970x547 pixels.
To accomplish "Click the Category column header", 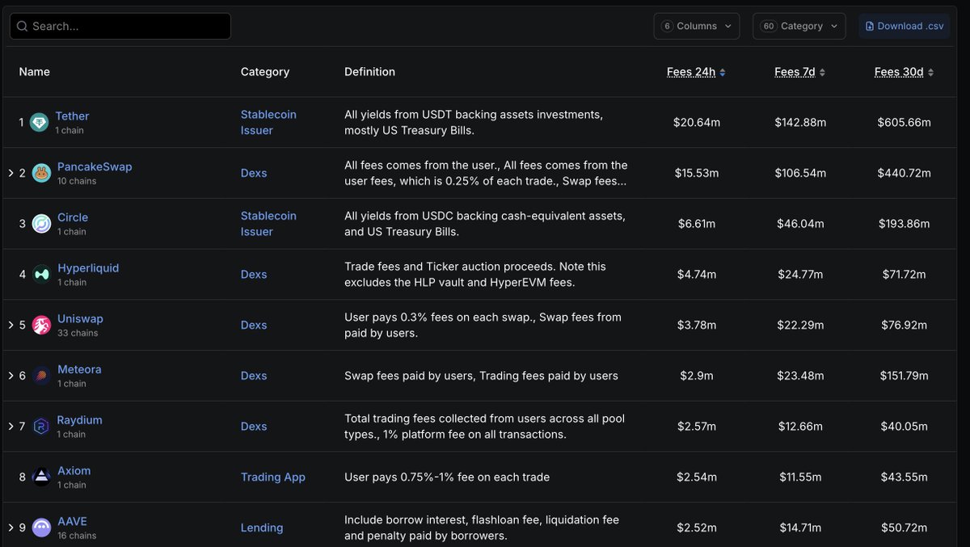I will tap(265, 72).
